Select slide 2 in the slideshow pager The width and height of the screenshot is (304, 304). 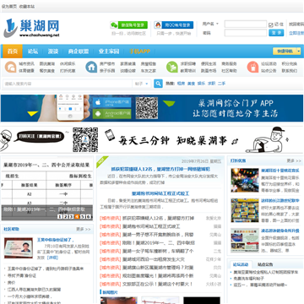(65, 217)
